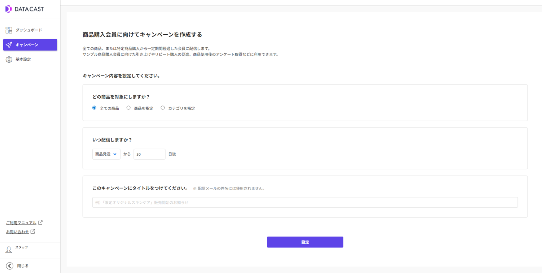Go to 基本設定 in sidebar
The width and height of the screenshot is (542, 273).
point(23,60)
